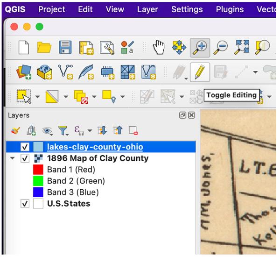Click the Zoom to Selection icon

pos(262,47)
